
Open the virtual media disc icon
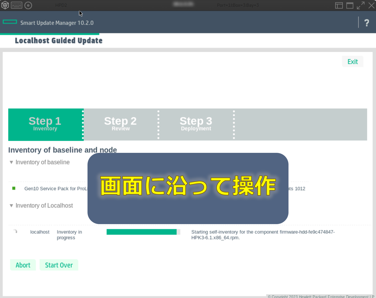(28, 5)
